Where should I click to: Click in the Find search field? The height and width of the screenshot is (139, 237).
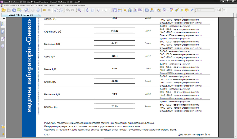(x=205, y=10)
